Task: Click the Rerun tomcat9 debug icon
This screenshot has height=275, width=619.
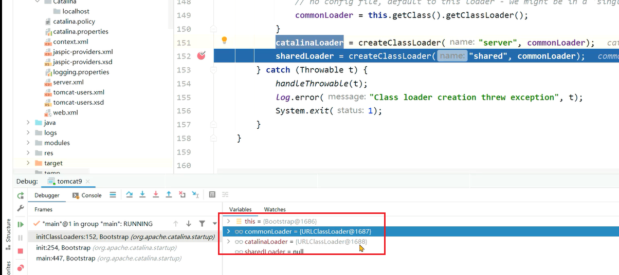Action: click(21, 195)
